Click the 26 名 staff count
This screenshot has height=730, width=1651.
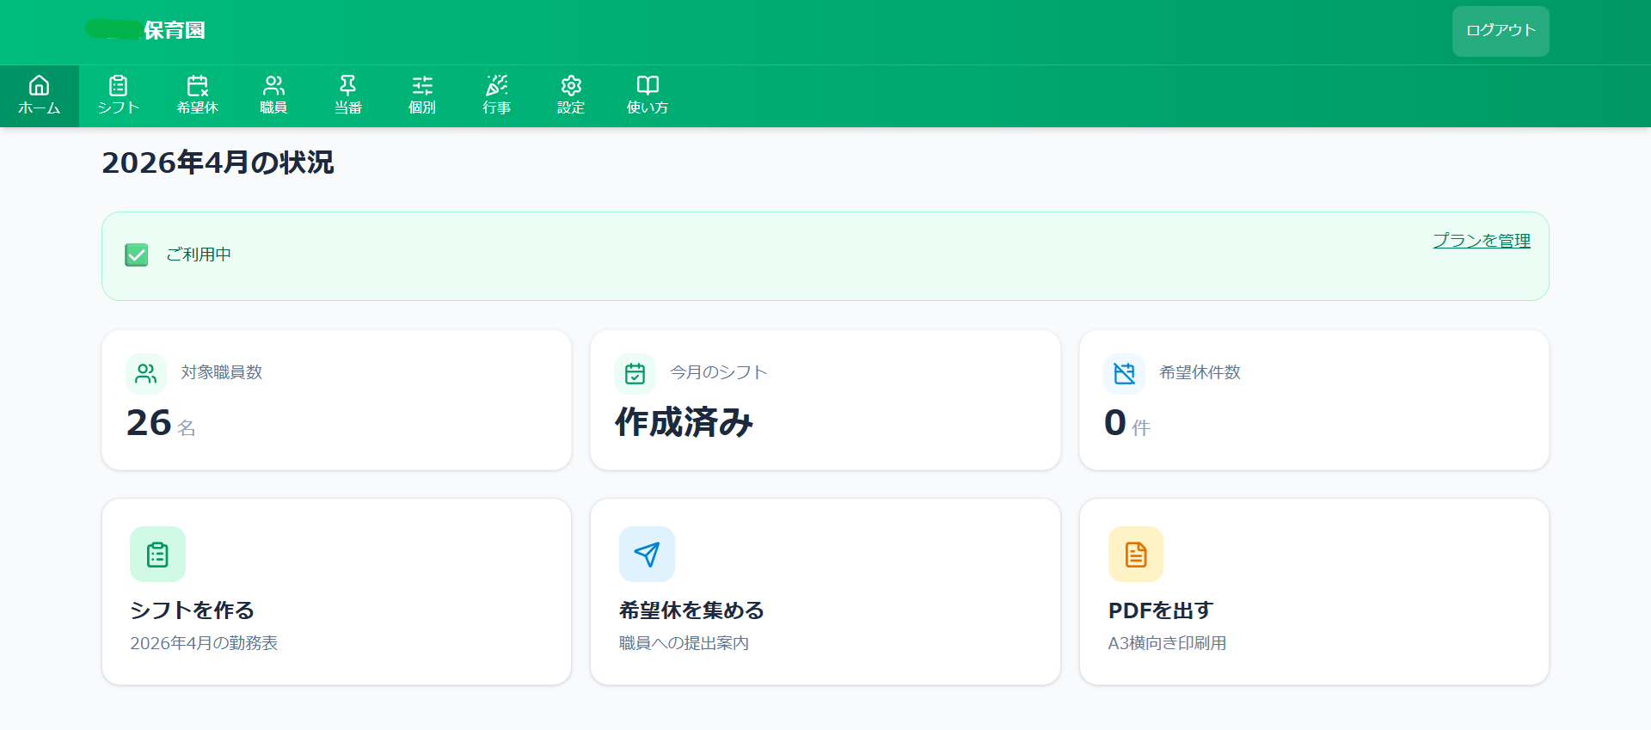point(161,423)
